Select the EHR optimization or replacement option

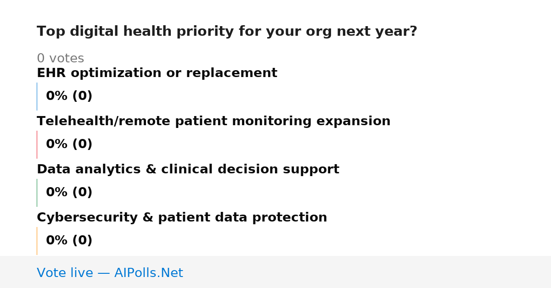point(157,73)
